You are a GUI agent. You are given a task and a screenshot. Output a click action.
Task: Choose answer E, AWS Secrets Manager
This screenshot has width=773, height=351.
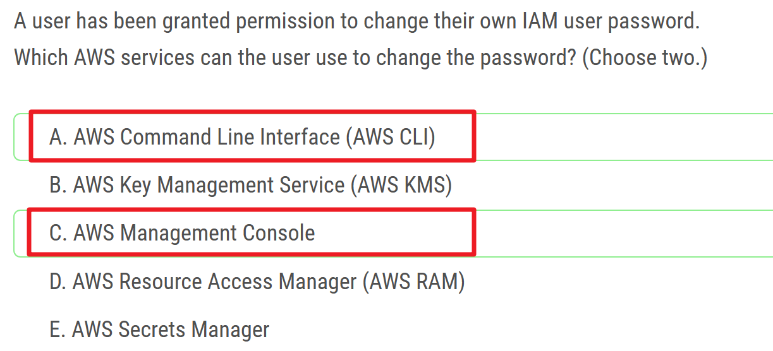(x=159, y=329)
